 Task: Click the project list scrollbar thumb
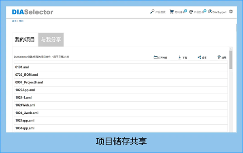(231, 60)
